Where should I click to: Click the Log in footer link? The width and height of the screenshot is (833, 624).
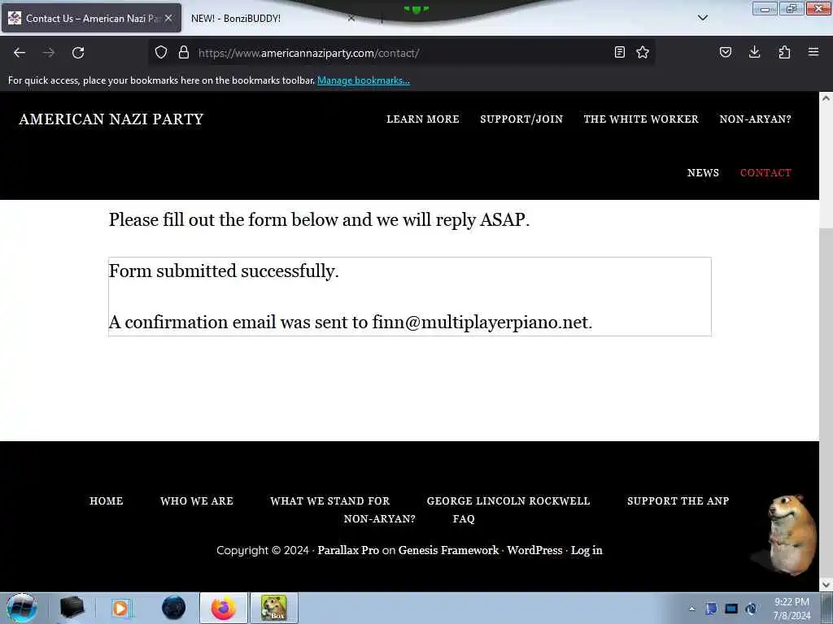tap(587, 550)
